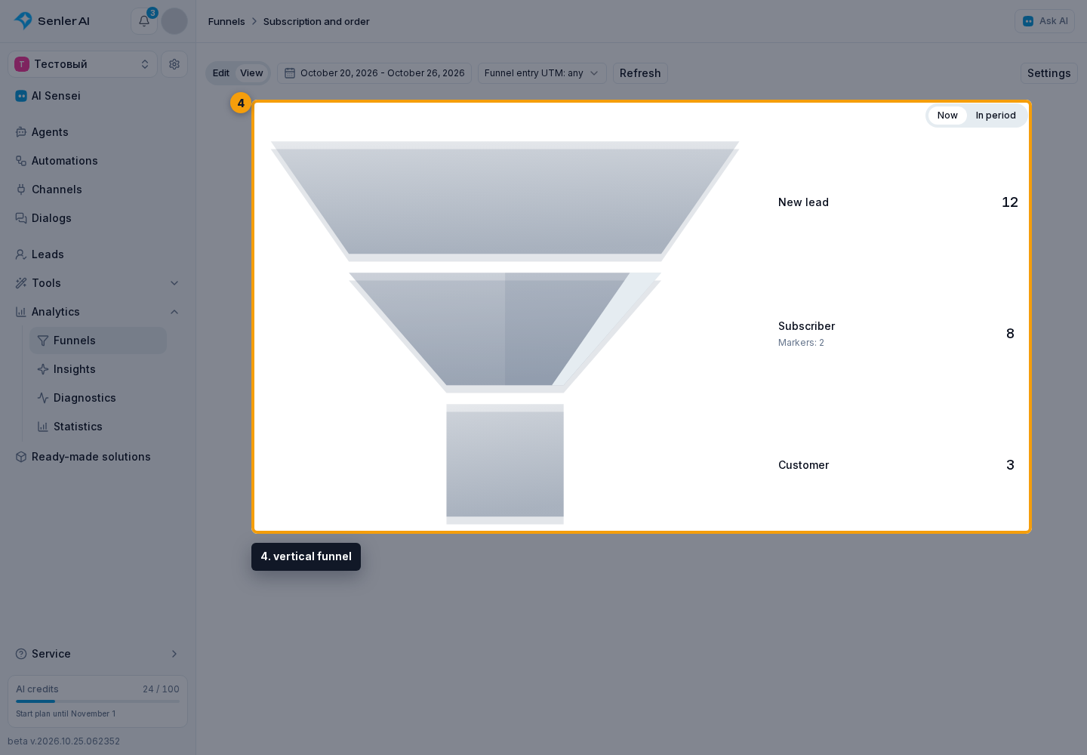Click the Diagnostics pulse icon
This screenshot has width=1087, height=755.
pyautogui.click(x=43, y=398)
